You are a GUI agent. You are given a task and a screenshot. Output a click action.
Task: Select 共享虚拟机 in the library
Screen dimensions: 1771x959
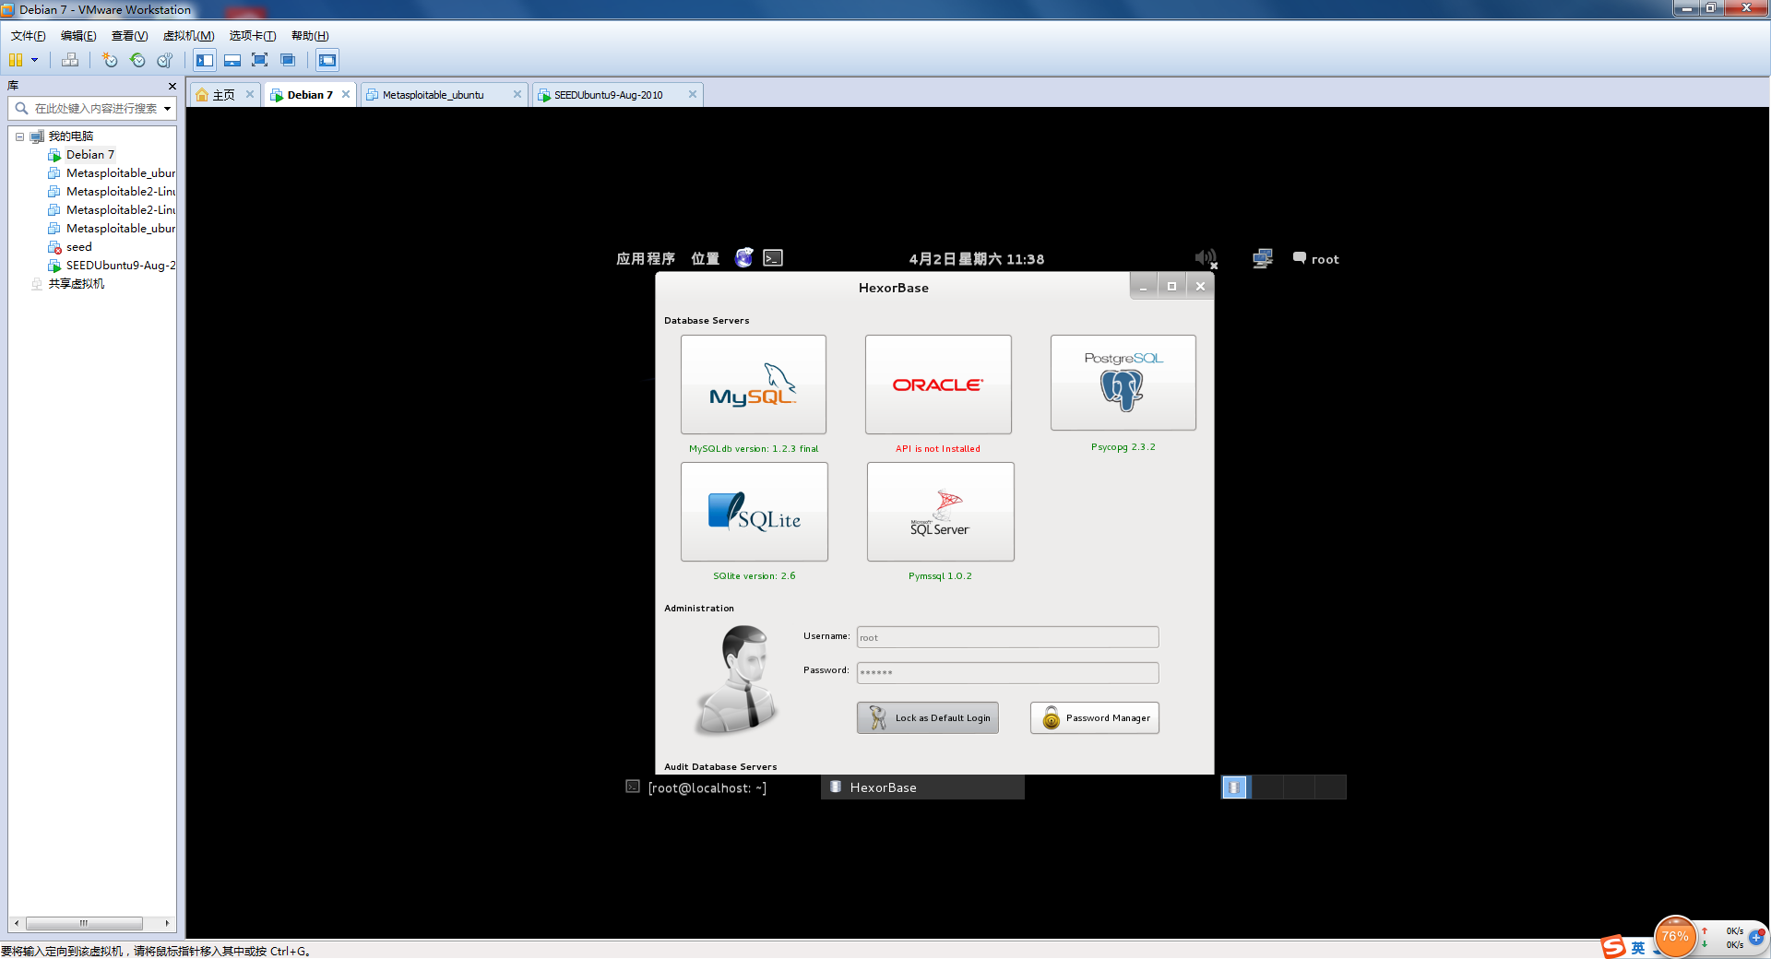coord(76,284)
